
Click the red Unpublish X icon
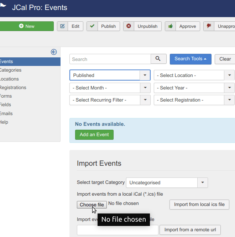point(129,26)
